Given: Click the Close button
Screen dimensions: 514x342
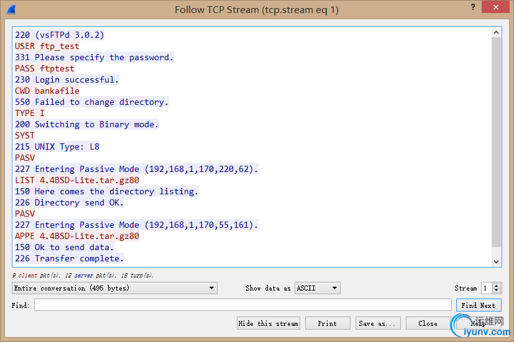Looking at the screenshot, I should pyautogui.click(x=428, y=323).
